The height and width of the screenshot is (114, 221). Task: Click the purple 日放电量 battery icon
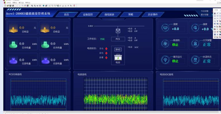pyautogui.click(x=13, y=61)
